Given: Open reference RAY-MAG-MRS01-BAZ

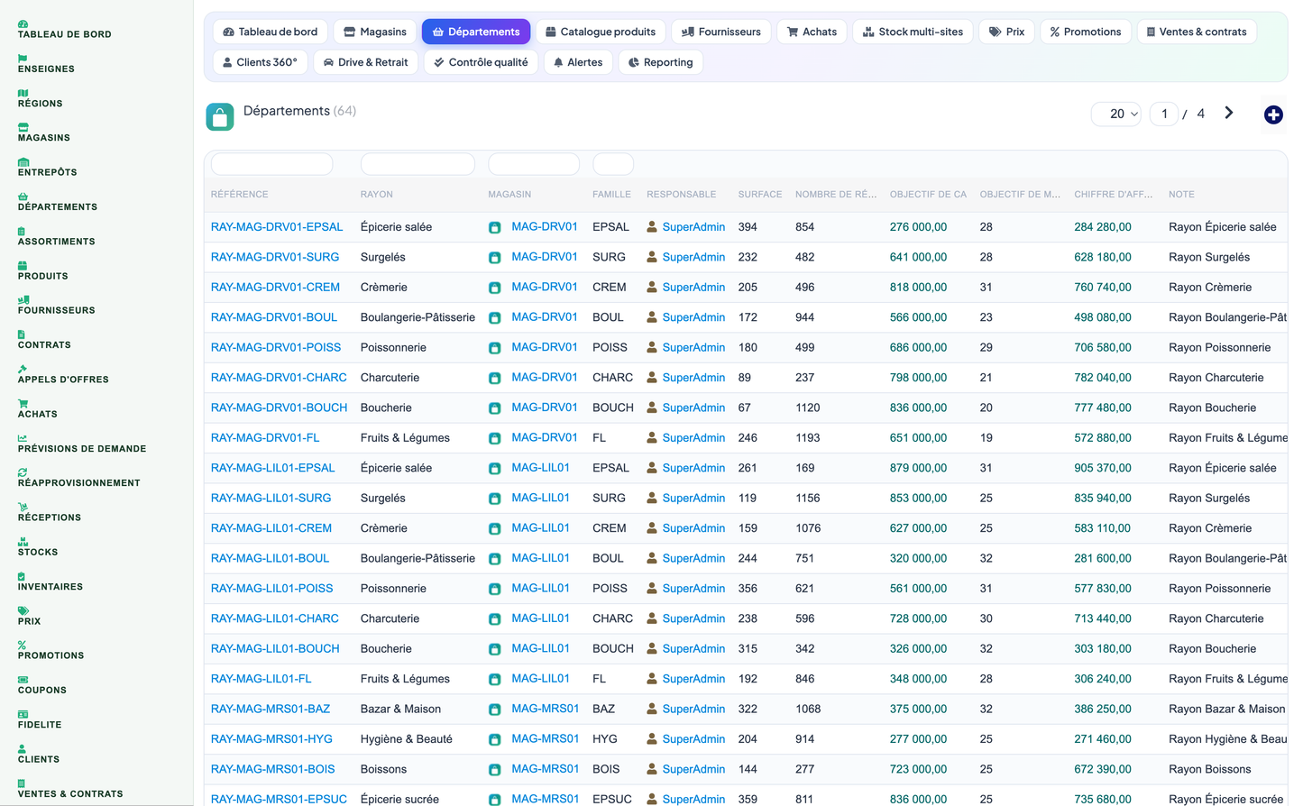Looking at the screenshot, I should (271, 709).
